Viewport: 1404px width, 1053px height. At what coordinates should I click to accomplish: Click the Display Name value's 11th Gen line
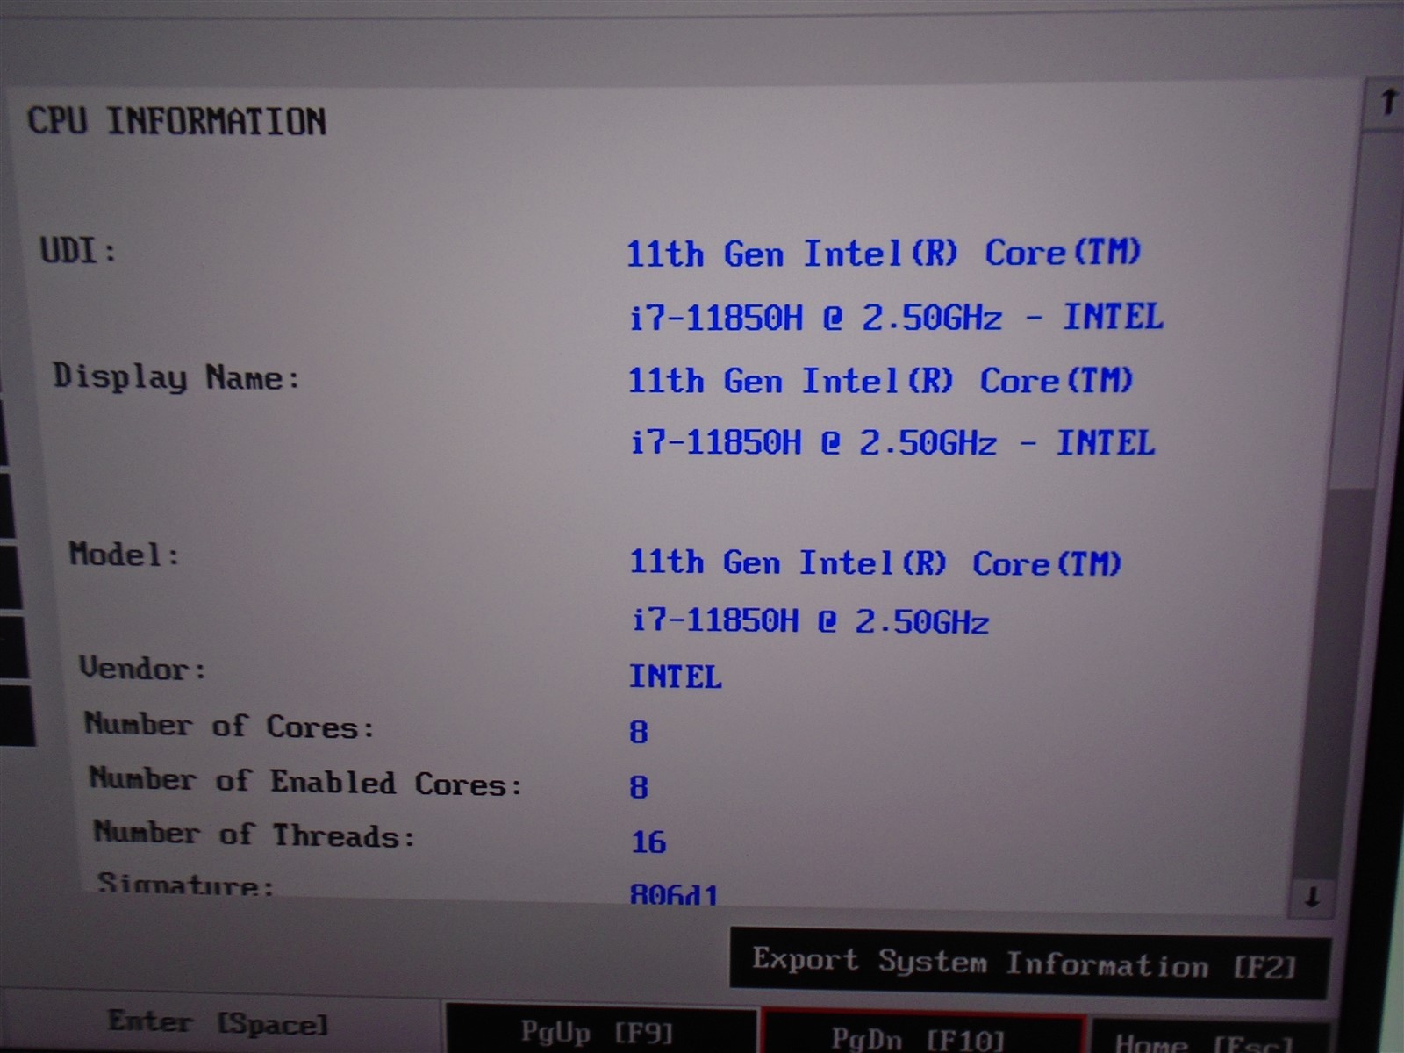(x=881, y=381)
